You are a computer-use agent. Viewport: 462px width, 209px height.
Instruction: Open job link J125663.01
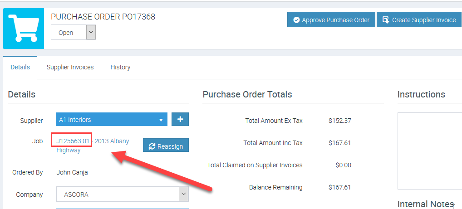click(73, 141)
